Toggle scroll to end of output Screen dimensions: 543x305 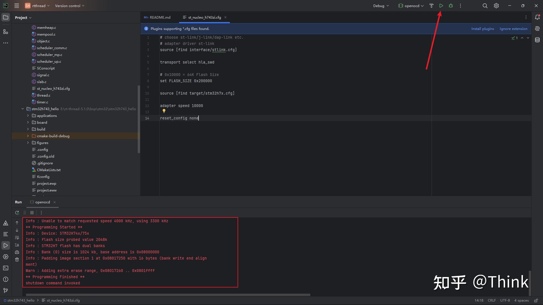coord(17,245)
